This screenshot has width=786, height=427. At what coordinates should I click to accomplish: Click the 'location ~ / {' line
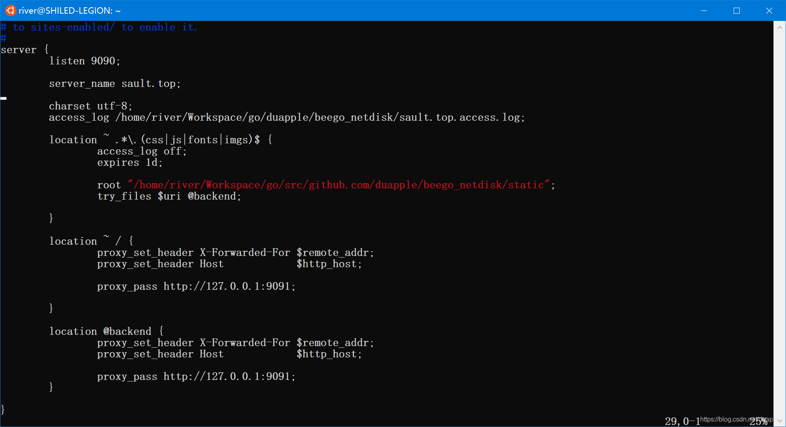tap(91, 241)
